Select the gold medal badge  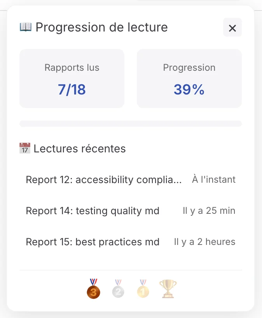pos(143,288)
